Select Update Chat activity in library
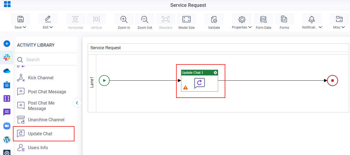The width and height of the screenshot is (350, 155). coord(44,134)
